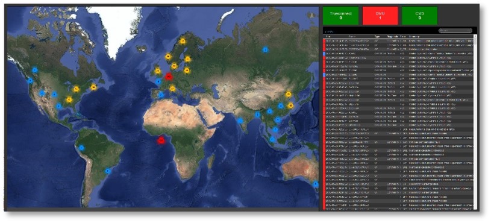Click the event table's vertical scrollbar
This screenshot has width=491, height=223.
[475, 122]
